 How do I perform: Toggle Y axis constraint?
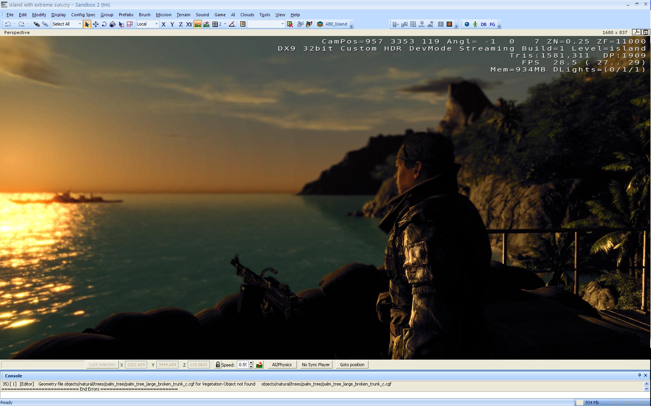(172, 24)
